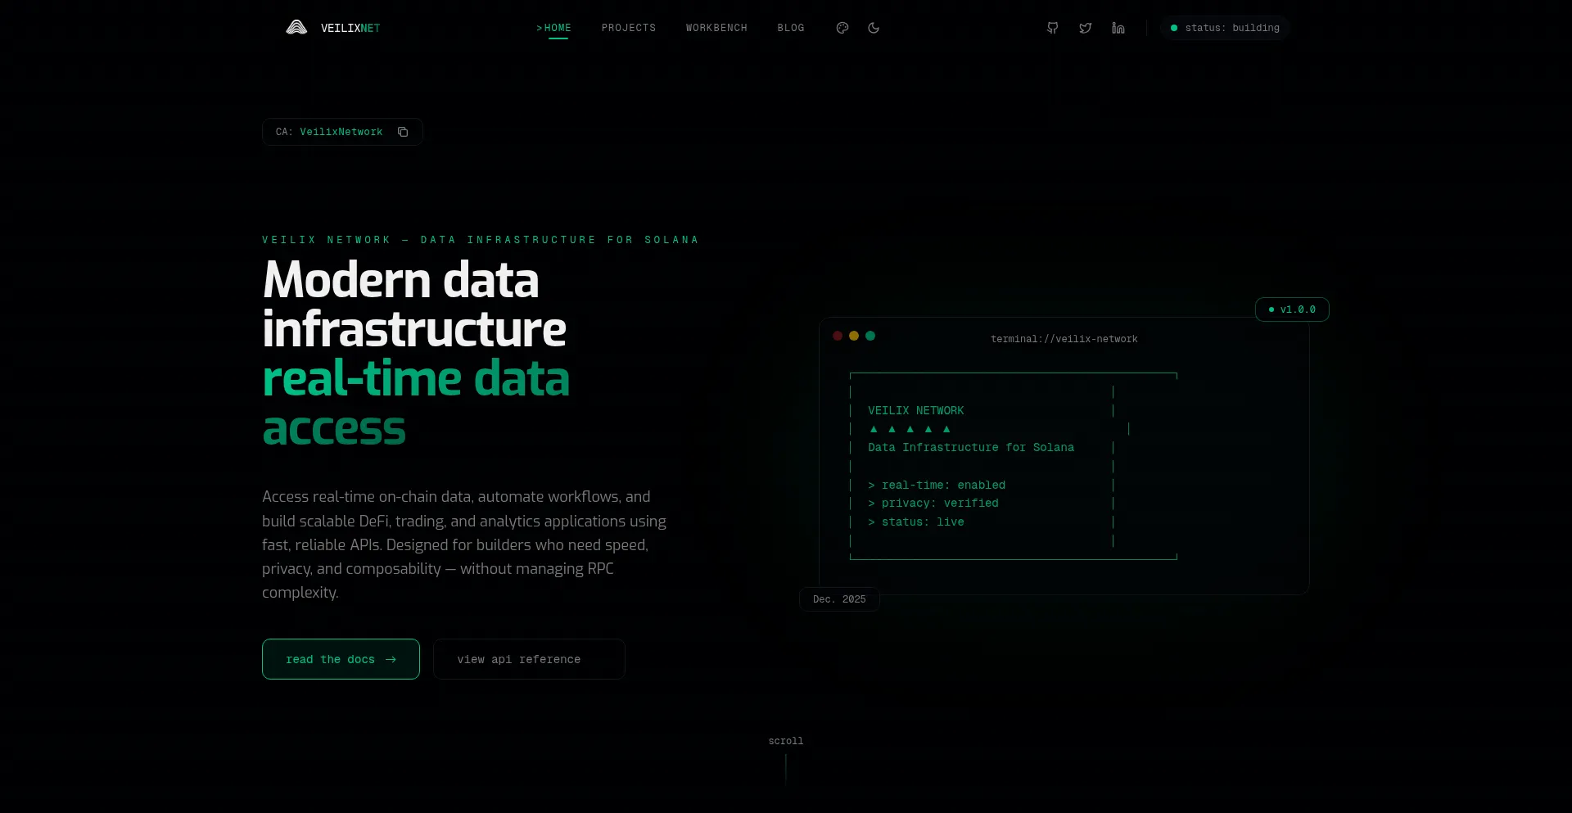Toggle dark mode moon icon
Screen dimensions: 1572x813
[x=874, y=28]
